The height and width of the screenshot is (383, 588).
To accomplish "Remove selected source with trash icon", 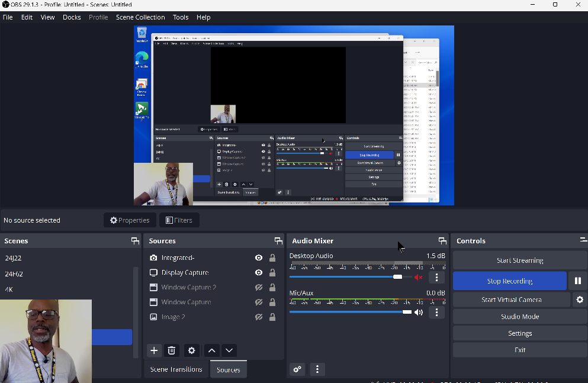I will [171, 350].
